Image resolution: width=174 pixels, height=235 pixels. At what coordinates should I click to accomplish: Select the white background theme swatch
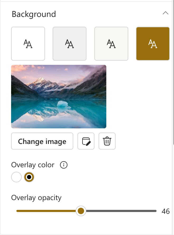tap(28, 44)
